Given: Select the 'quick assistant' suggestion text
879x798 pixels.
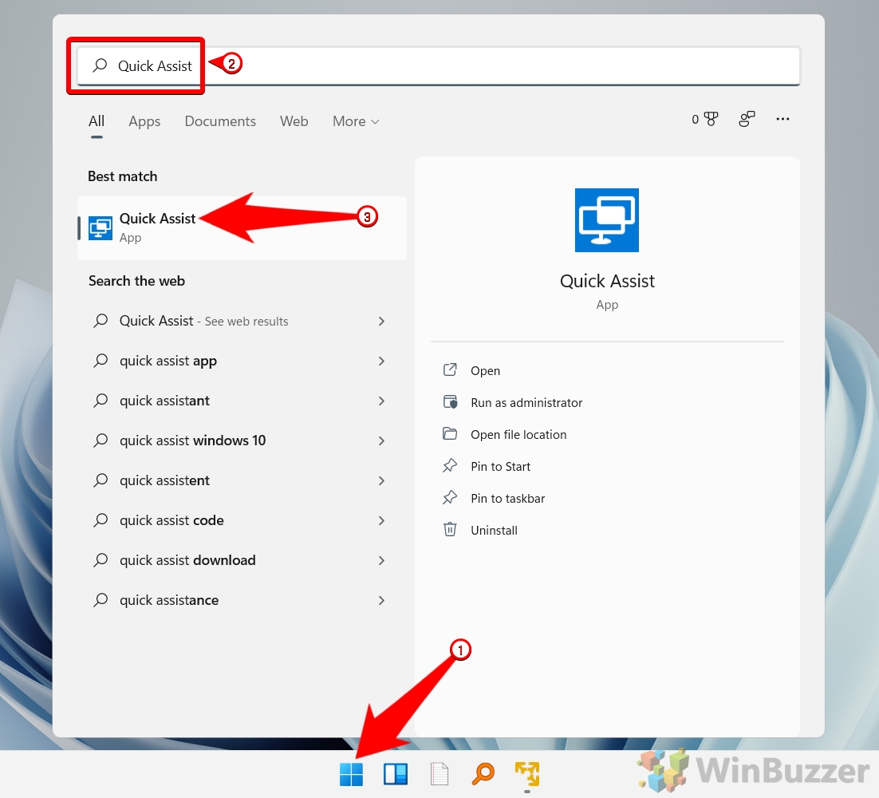Looking at the screenshot, I should coord(164,401).
